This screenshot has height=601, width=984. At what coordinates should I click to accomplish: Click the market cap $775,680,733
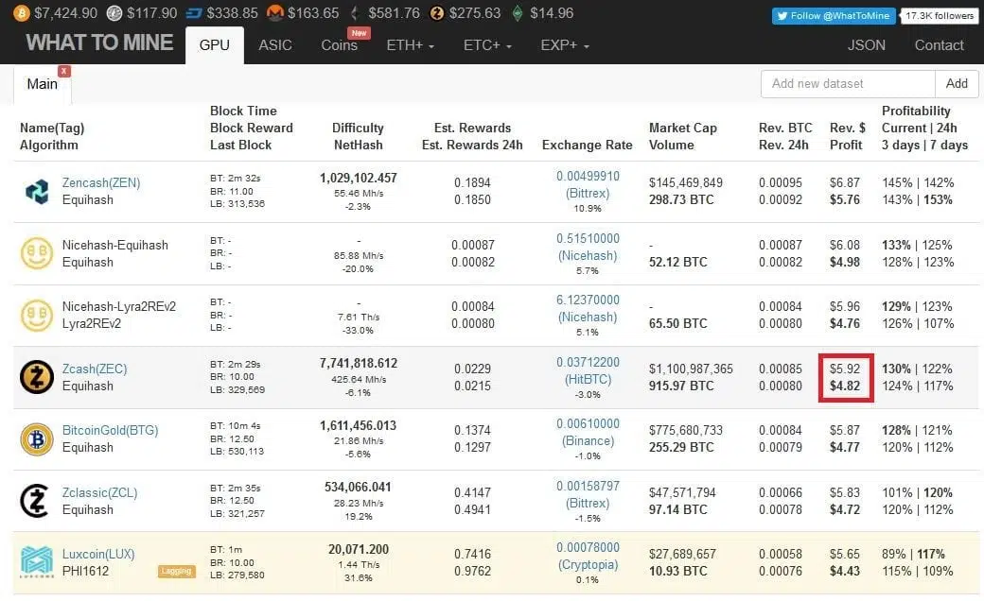click(685, 430)
